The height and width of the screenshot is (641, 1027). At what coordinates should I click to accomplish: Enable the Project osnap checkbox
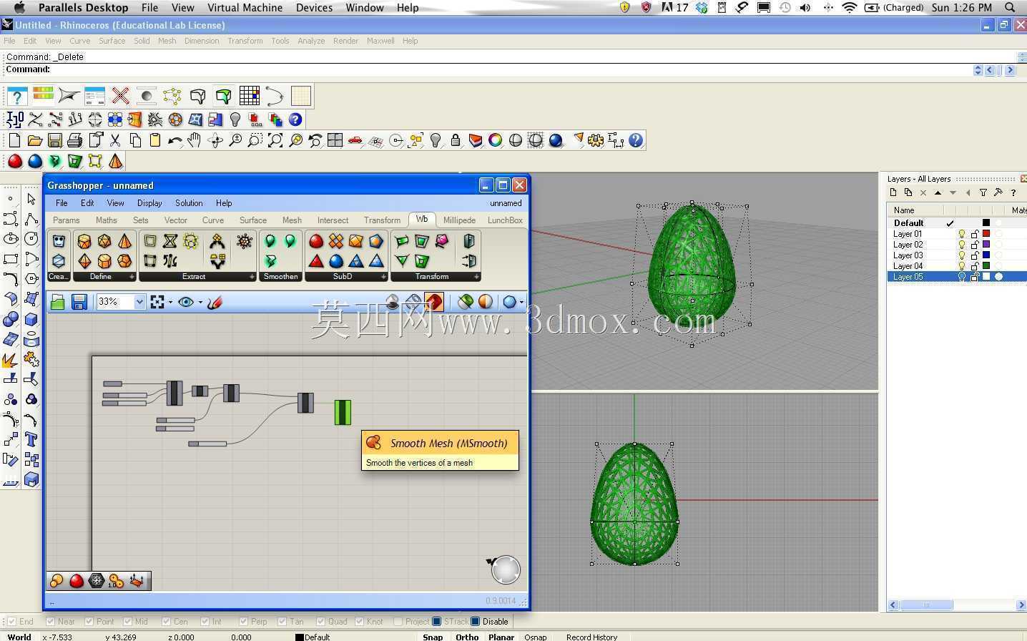(x=398, y=622)
